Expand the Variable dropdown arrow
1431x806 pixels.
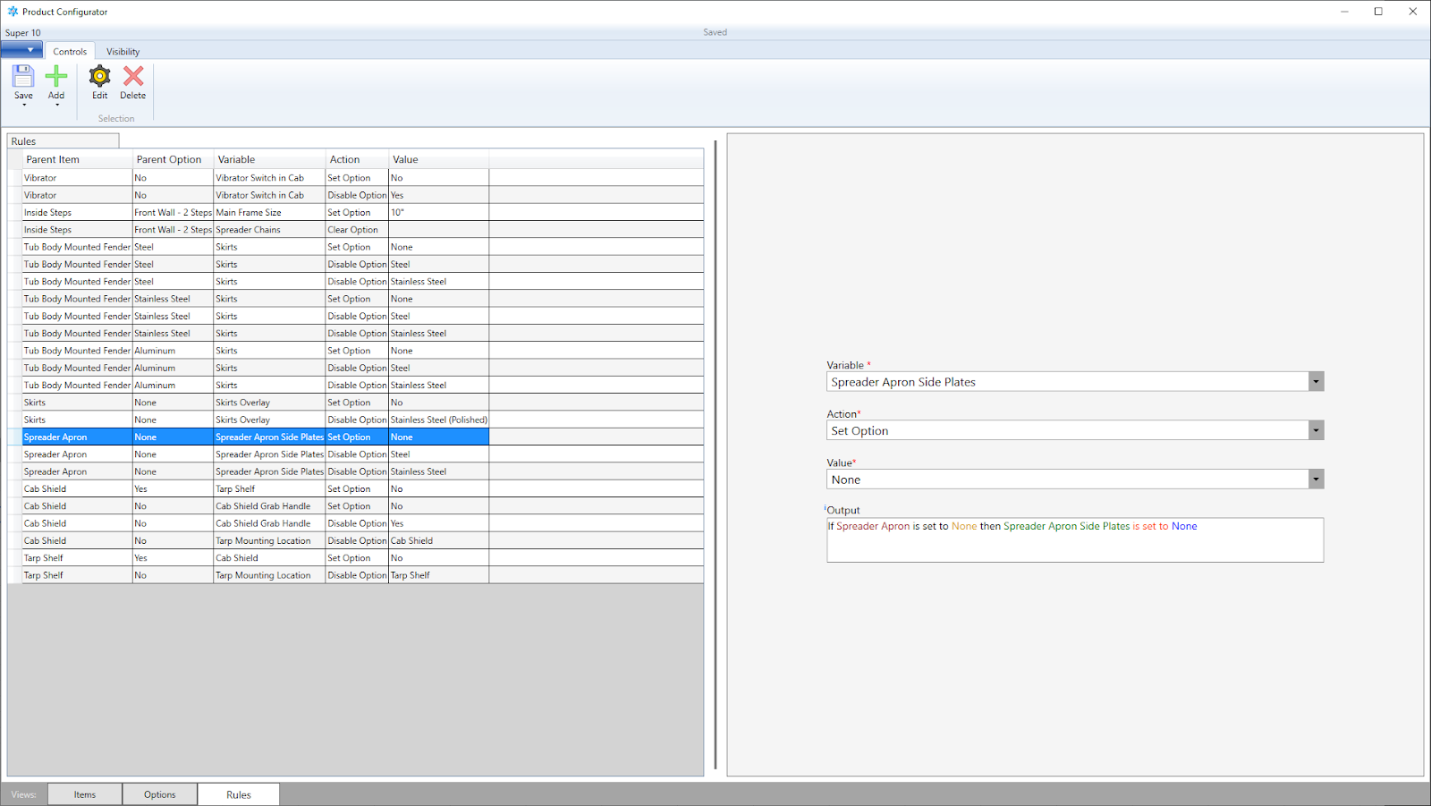1316,382
